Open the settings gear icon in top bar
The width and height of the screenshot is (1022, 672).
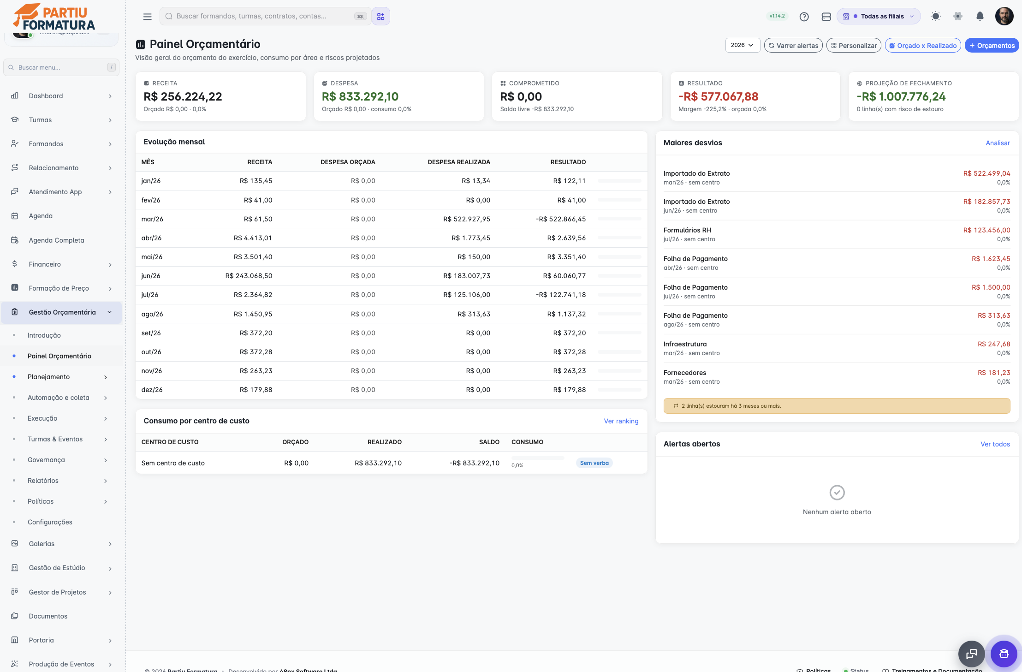click(958, 16)
